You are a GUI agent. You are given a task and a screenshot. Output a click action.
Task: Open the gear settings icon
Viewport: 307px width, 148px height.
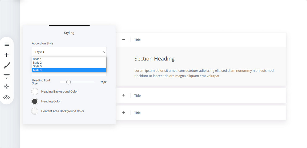(7, 87)
